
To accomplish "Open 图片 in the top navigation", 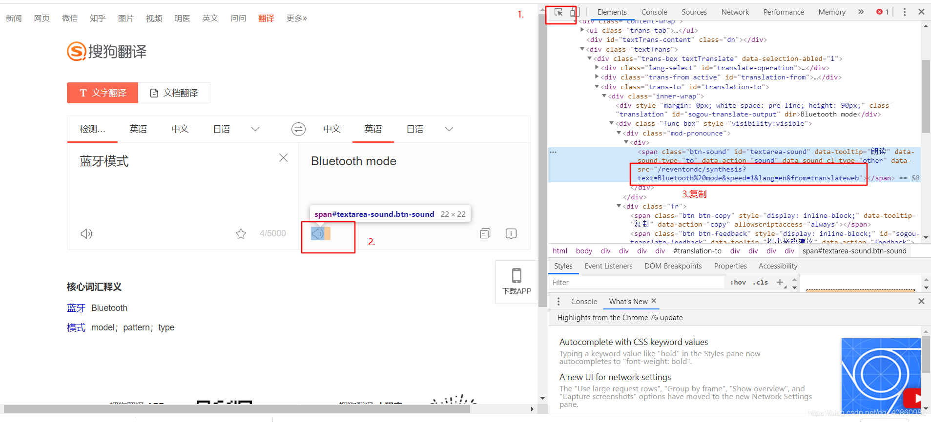I will (x=126, y=18).
